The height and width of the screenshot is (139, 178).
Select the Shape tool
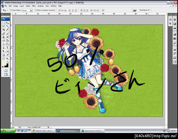tap(7, 51)
